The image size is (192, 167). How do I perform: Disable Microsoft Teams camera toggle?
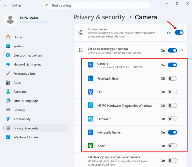point(172,133)
